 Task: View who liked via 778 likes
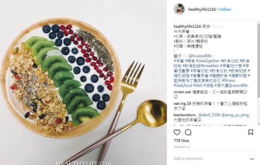181,141
